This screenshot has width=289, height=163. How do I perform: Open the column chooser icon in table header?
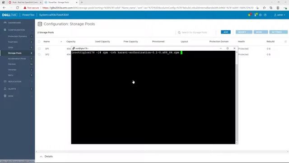click(x=285, y=42)
